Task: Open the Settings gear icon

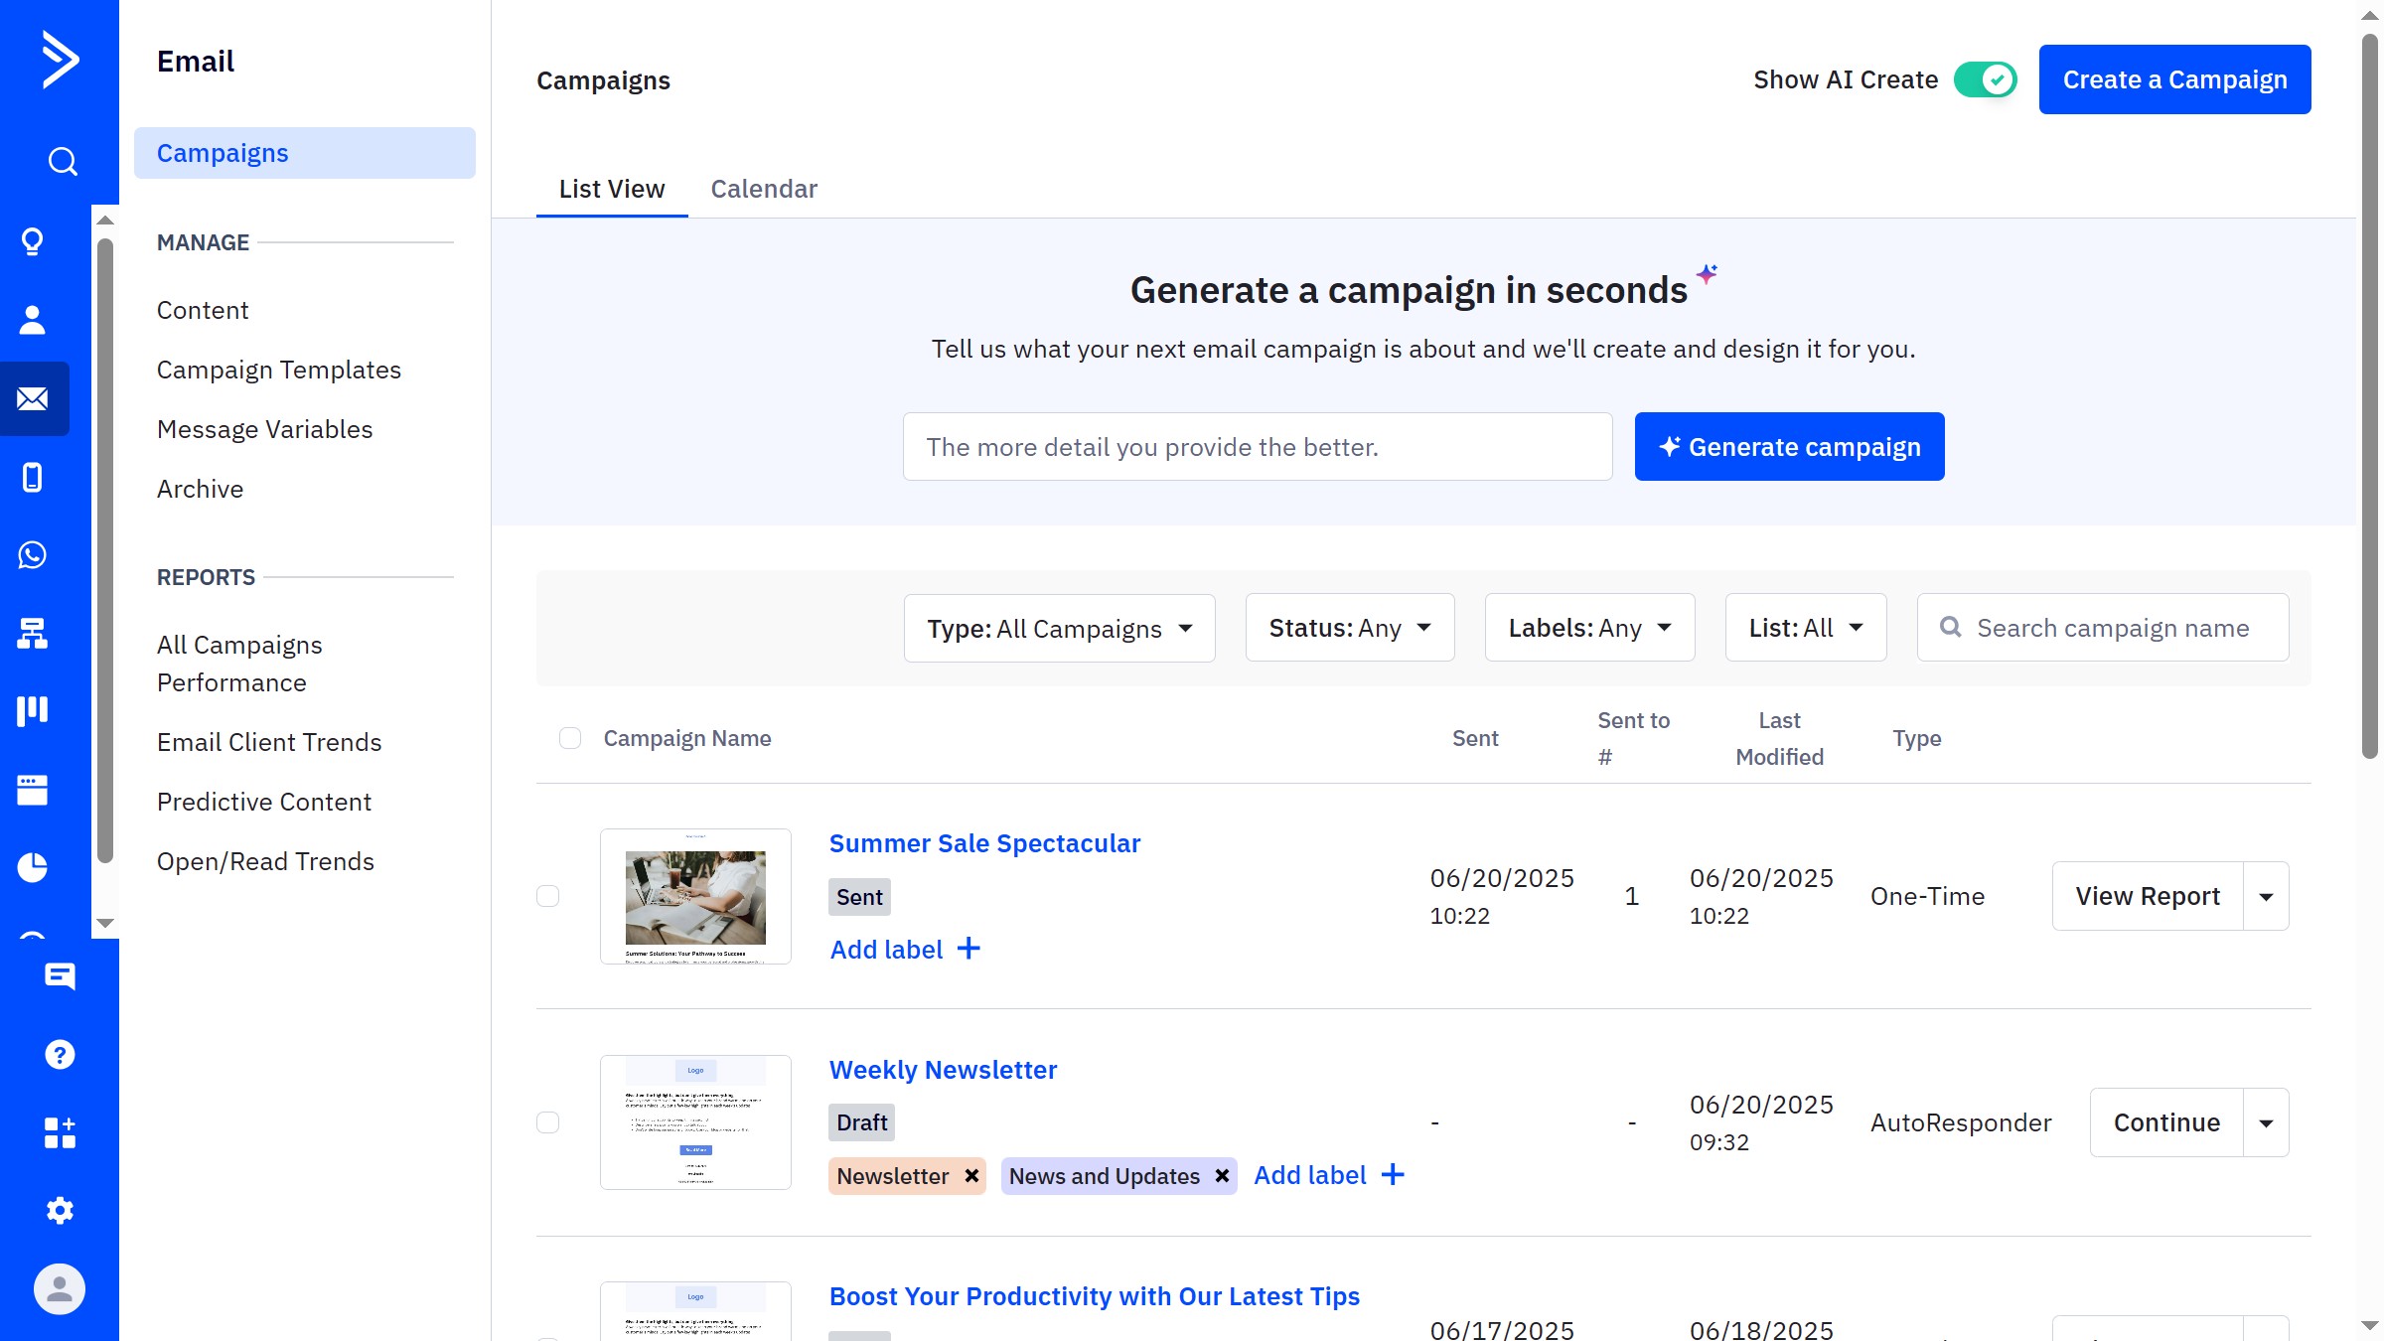Action: (x=60, y=1211)
